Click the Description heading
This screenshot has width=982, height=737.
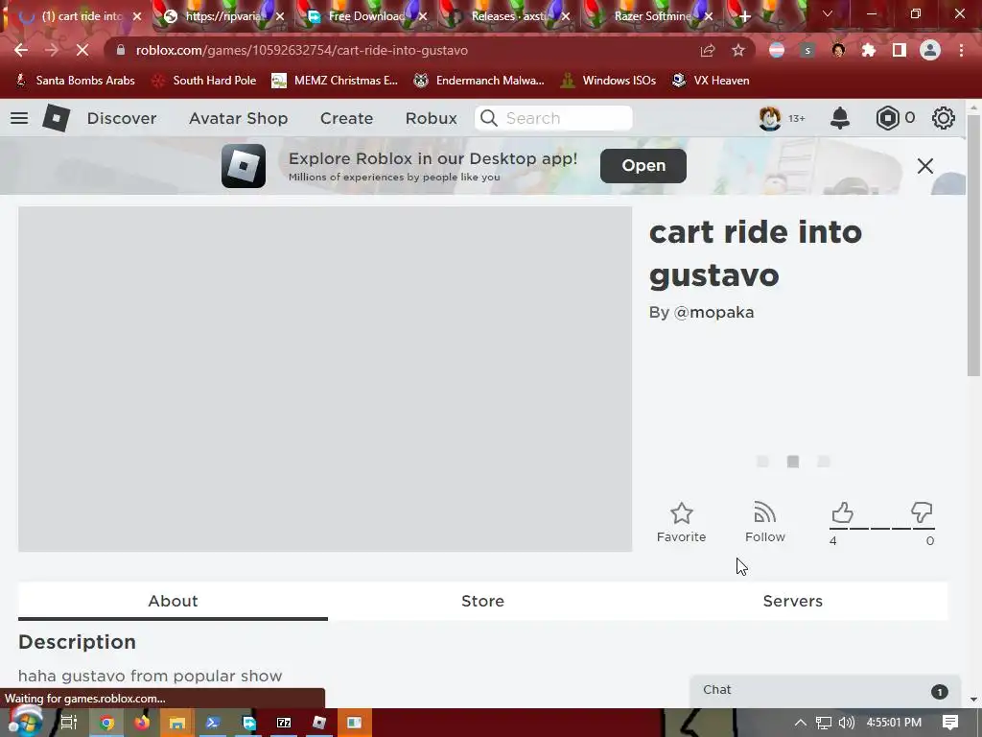point(77,642)
